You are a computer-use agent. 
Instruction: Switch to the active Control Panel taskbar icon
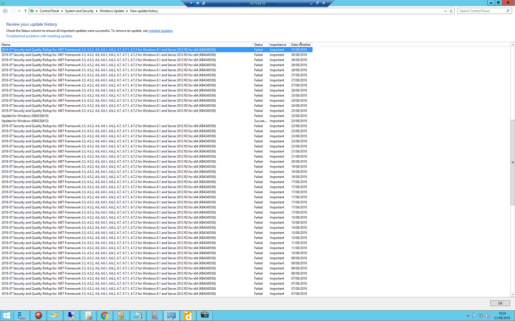(x=171, y=315)
